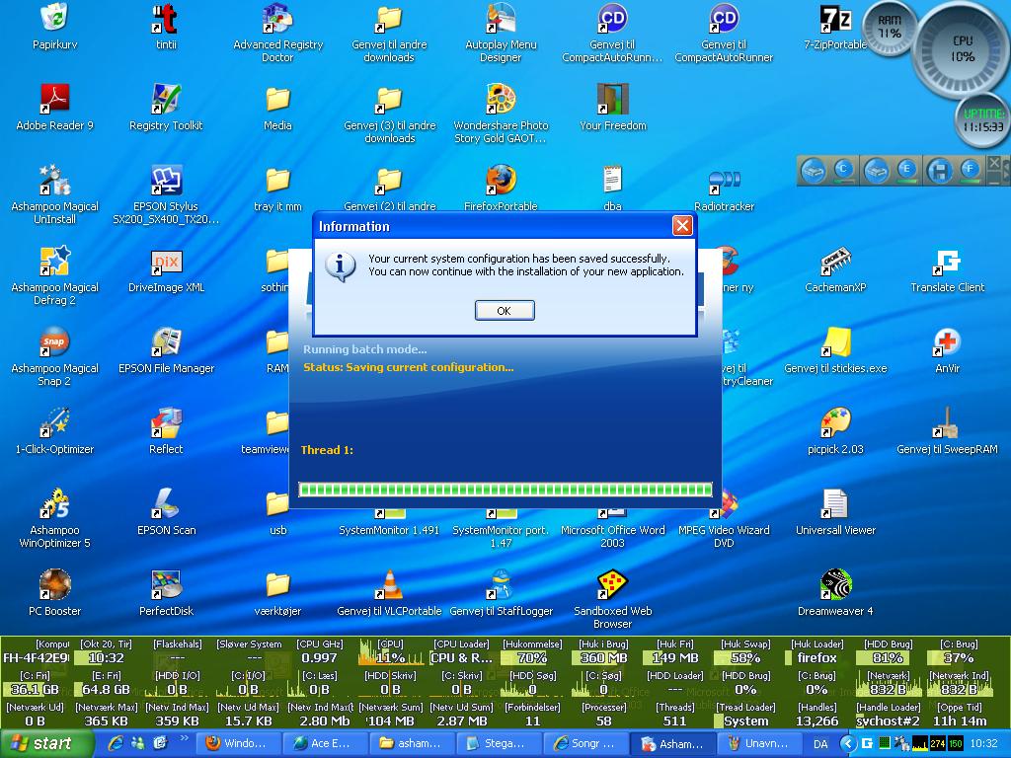Select the Translate Client desktop icon
Image resolution: width=1011 pixels, height=758 pixels.
(x=947, y=263)
